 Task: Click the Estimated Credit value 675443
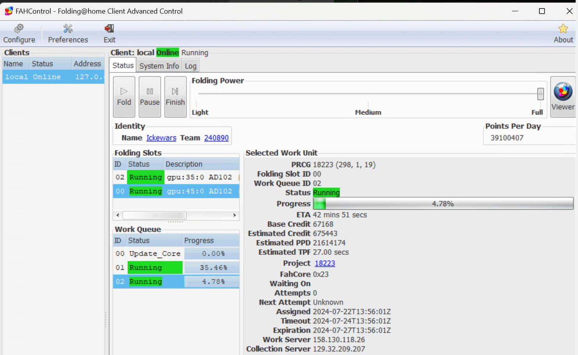coord(325,233)
